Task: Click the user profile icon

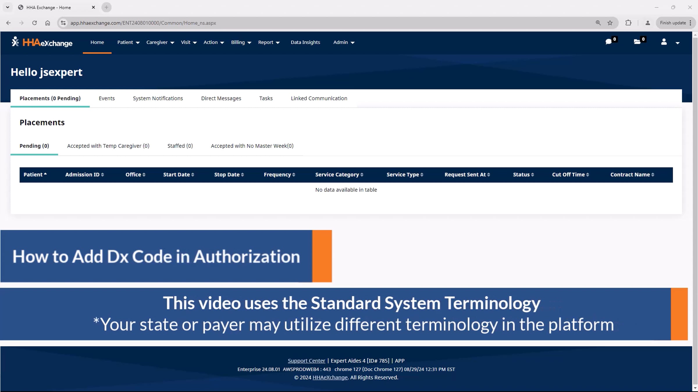Action: click(x=664, y=42)
